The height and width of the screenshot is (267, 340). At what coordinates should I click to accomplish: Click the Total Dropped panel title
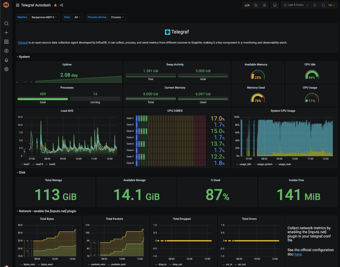click(x=182, y=219)
